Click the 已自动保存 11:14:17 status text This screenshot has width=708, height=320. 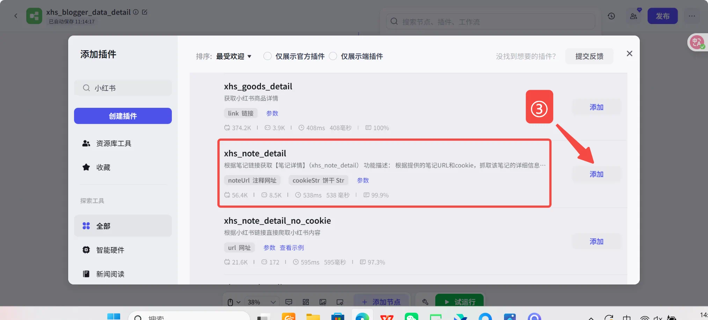72,22
